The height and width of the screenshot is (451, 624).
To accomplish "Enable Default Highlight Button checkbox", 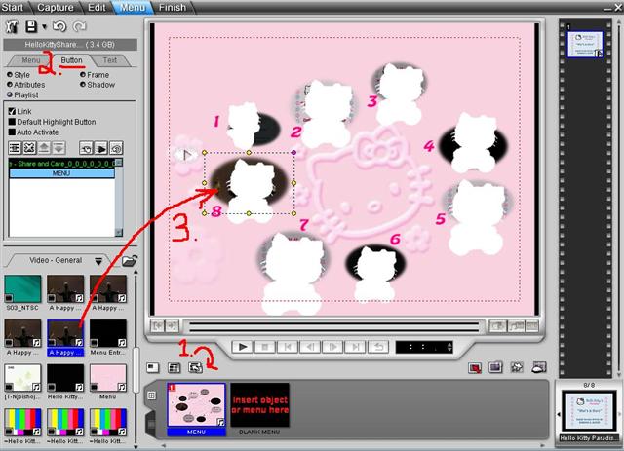I will 13,122.
